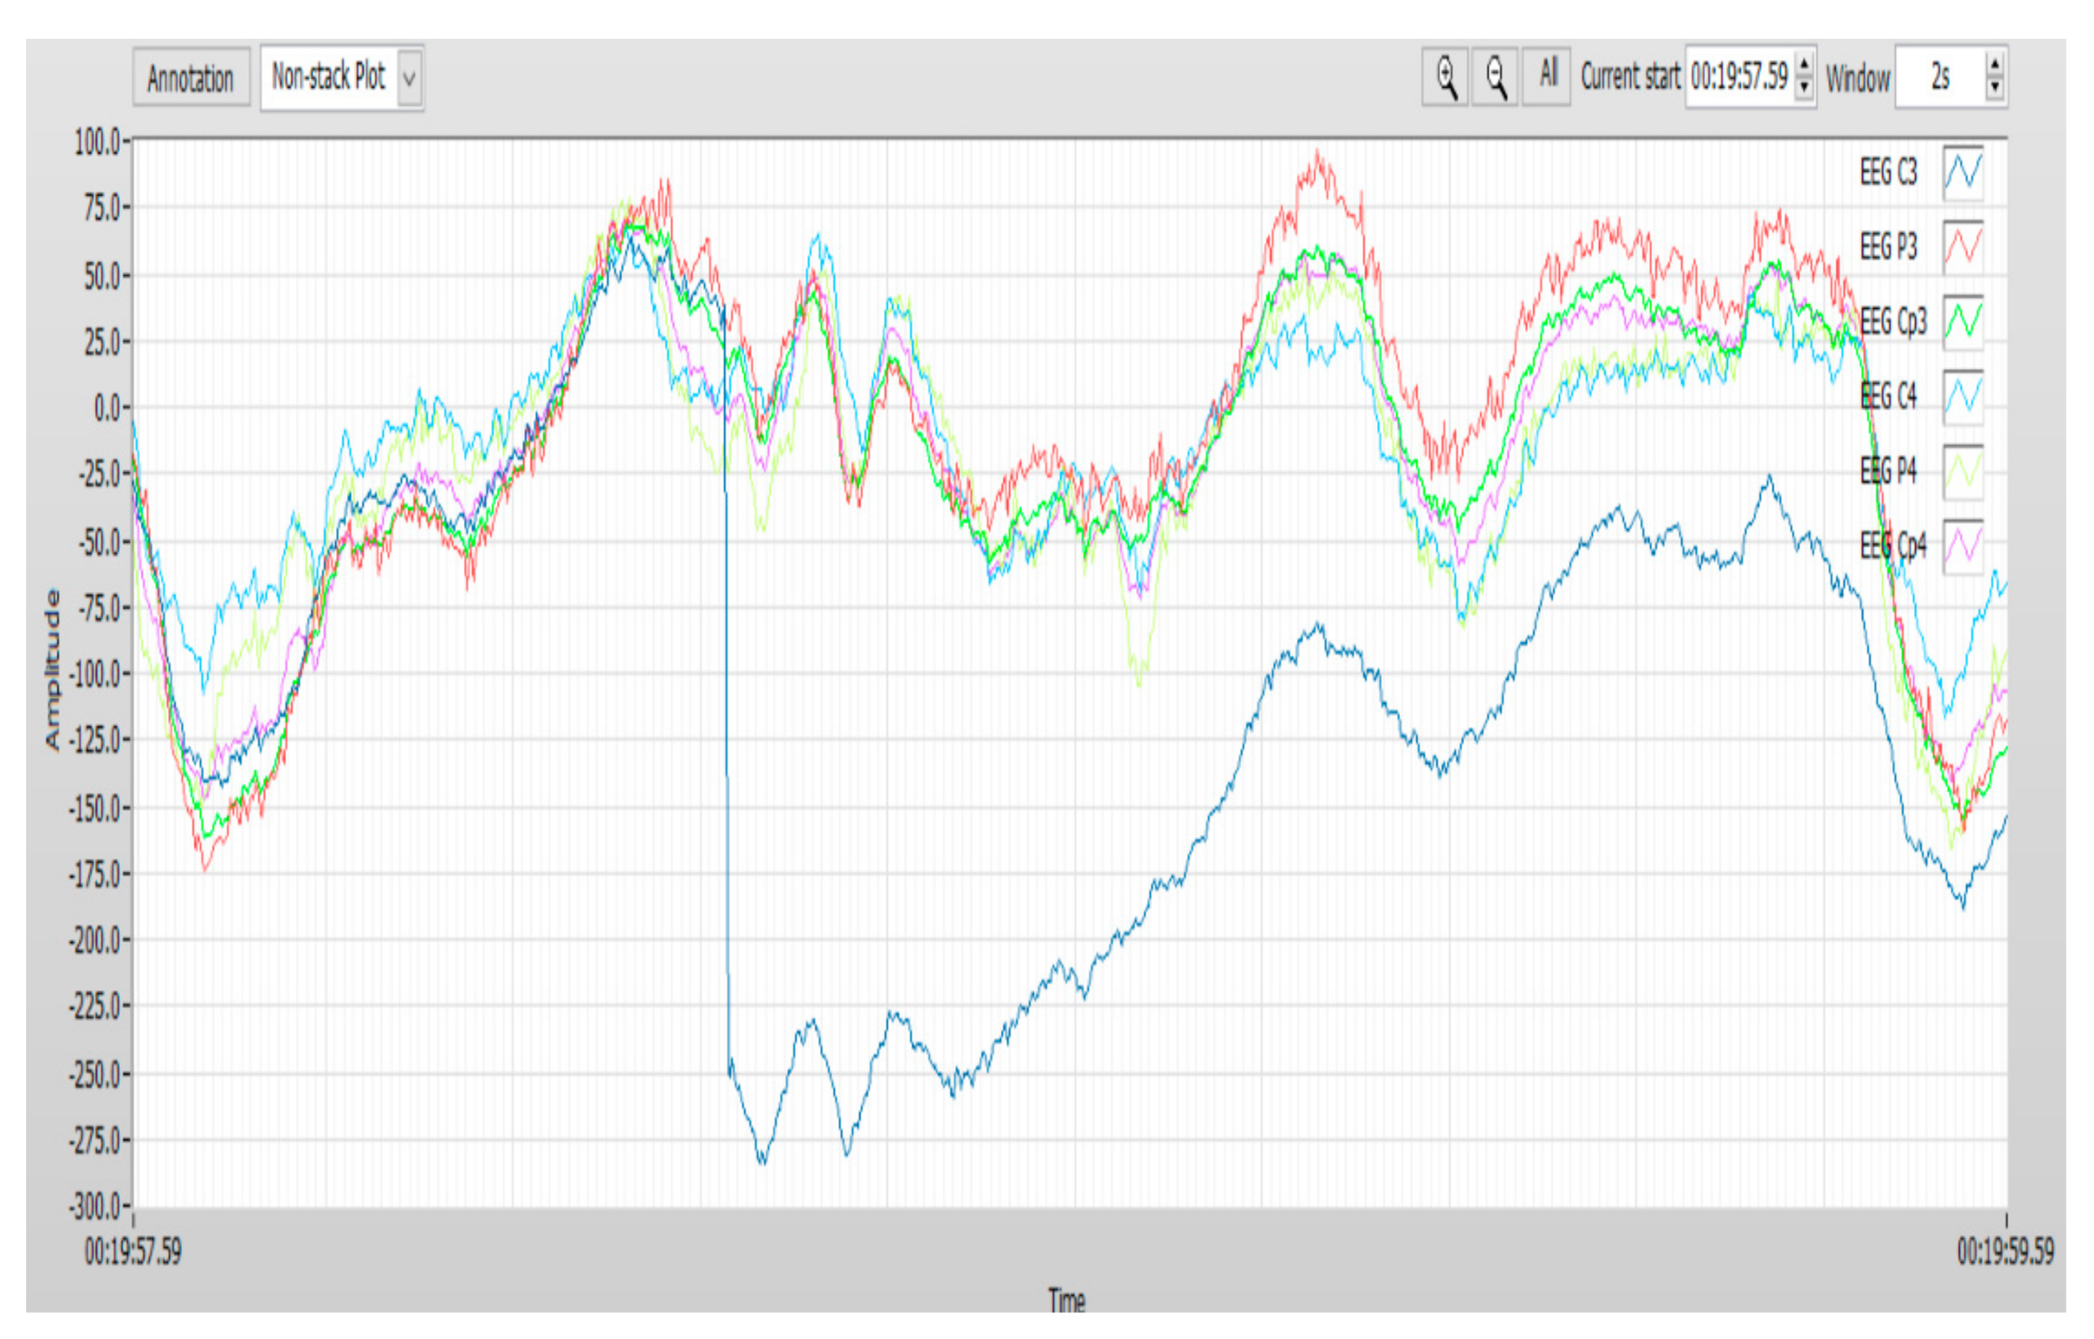Decrease Window duration with down arrow
Viewport: 2094px width, 1339px height.
[1995, 87]
